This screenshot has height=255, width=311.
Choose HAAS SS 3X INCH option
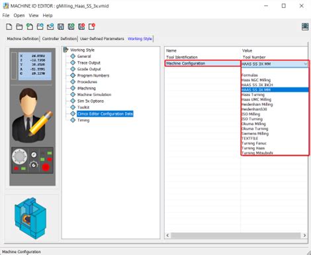pos(275,85)
